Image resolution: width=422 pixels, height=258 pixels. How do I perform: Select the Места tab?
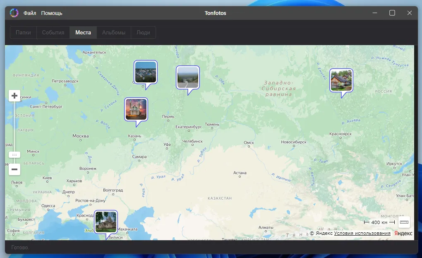coord(83,33)
